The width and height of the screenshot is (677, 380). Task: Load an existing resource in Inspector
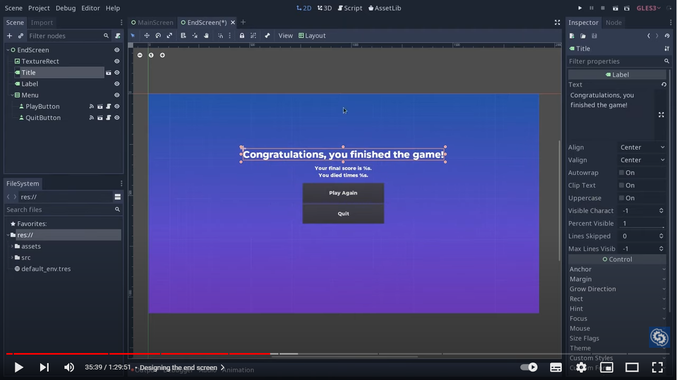tap(583, 35)
